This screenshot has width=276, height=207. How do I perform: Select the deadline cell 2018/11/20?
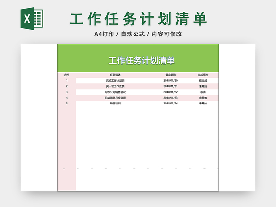(171, 81)
